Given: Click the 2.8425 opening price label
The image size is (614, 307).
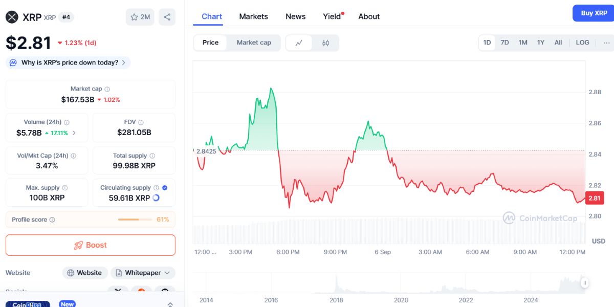Looking at the screenshot, I should [x=205, y=151].
